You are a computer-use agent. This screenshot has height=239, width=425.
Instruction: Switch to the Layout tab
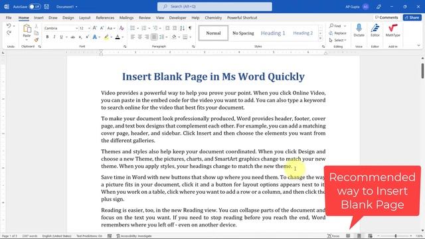(x=85, y=18)
